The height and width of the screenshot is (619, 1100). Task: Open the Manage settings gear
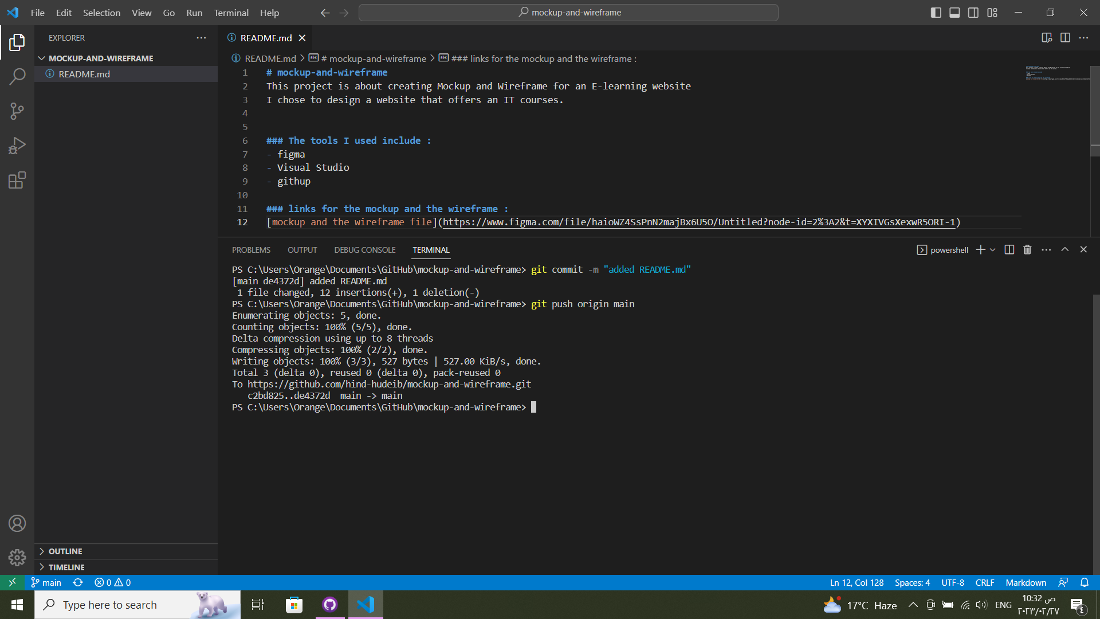coord(17,557)
